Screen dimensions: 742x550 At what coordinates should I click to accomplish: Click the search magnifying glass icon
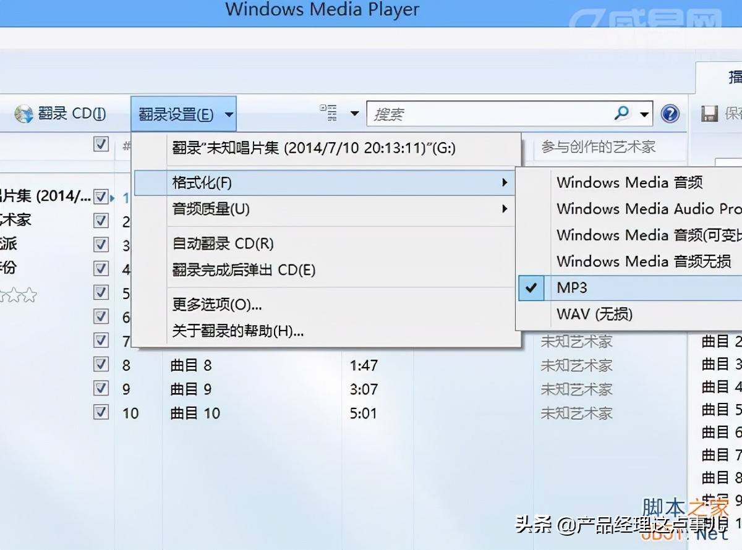[621, 113]
